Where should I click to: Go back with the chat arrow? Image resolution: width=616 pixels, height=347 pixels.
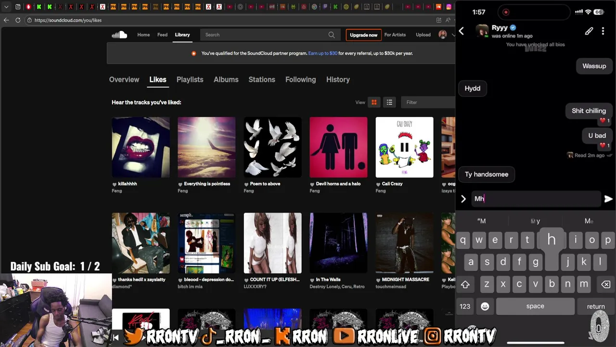coord(462,31)
